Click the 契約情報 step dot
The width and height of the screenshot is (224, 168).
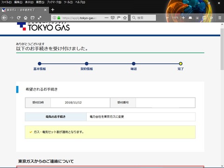click(87, 63)
